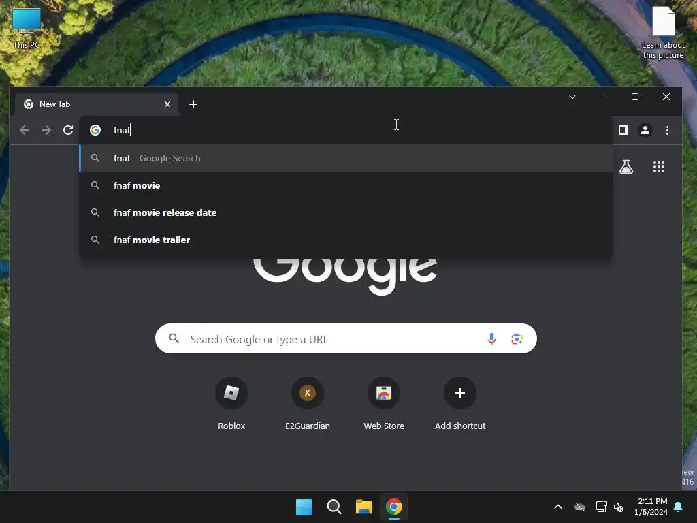Click Chrome icon in the taskbar
Image resolution: width=697 pixels, height=523 pixels.
point(394,507)
